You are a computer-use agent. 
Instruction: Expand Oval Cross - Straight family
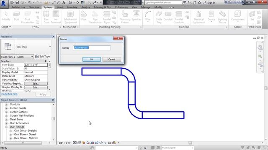pyautogui.click(x=10, y=131)
